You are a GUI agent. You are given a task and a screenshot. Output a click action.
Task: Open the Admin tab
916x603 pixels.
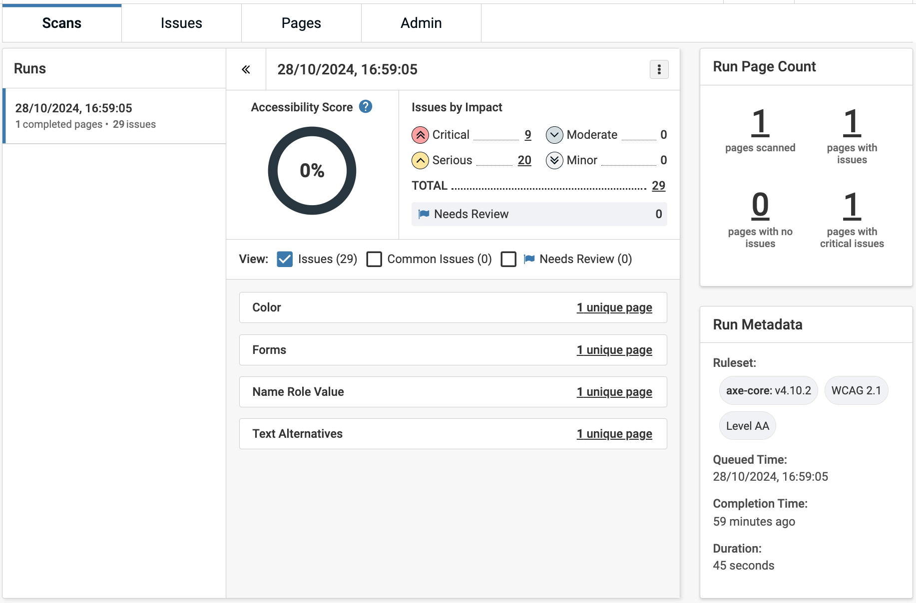(421, 23)
